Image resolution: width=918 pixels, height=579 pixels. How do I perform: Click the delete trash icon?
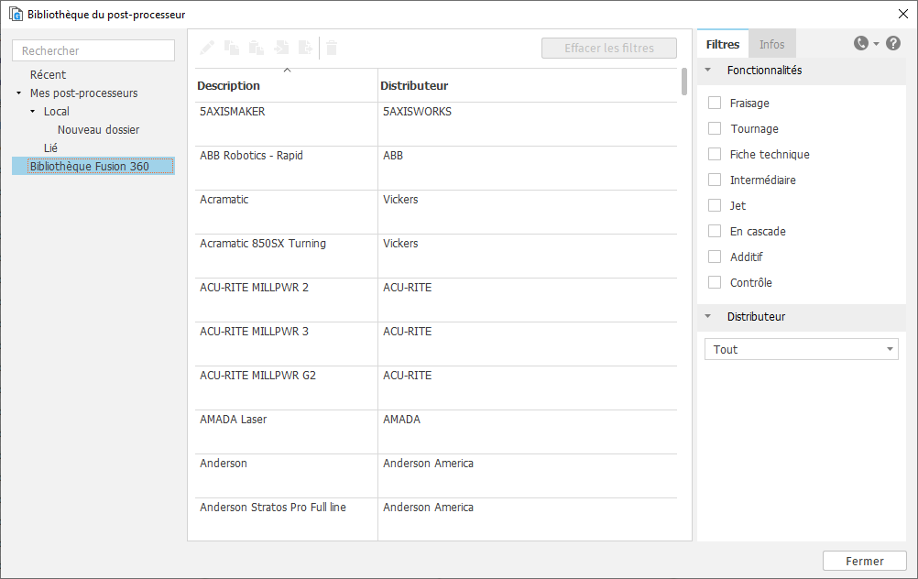(x=332, y=48)
